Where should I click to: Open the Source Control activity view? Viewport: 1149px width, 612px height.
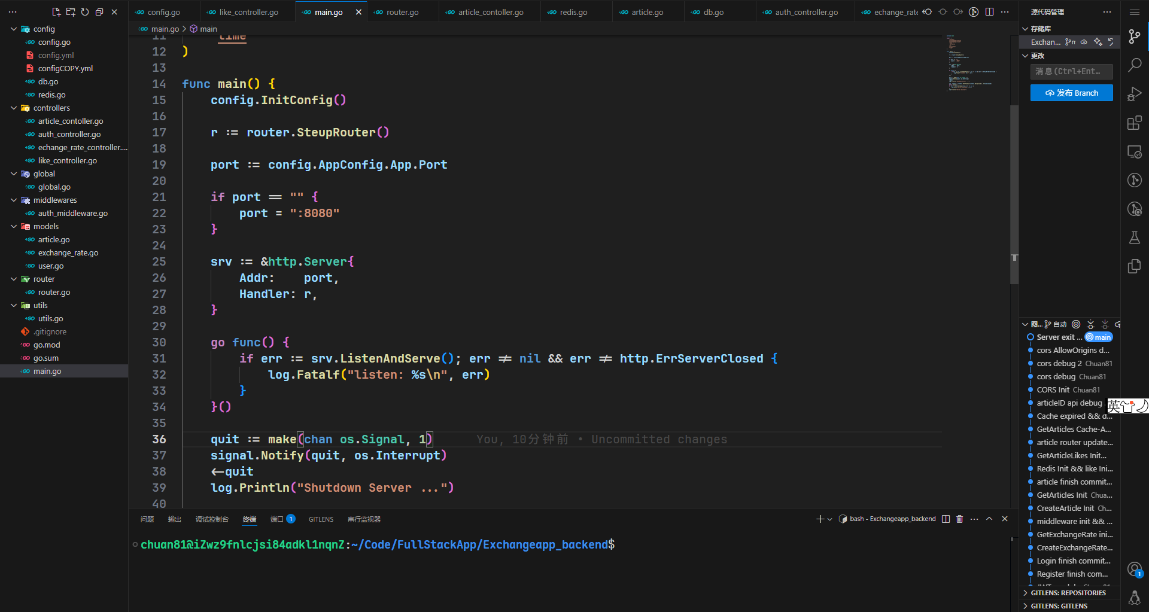pyautogui.click(x=1134, y=36)
